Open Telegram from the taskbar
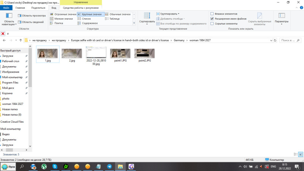 pyautogui.click(x=109, y=166)
